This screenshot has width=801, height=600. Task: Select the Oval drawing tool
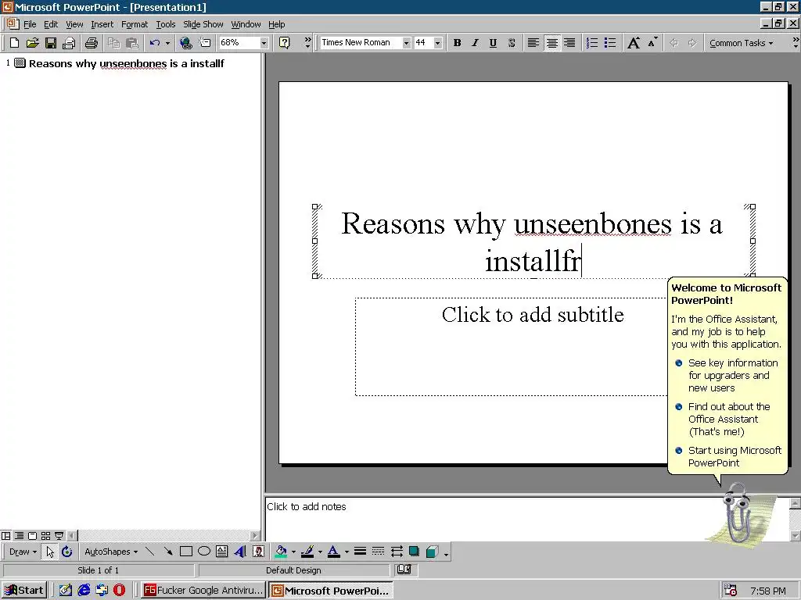204,552
